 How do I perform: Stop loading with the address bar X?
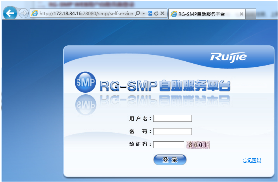(x=162, y=13)
